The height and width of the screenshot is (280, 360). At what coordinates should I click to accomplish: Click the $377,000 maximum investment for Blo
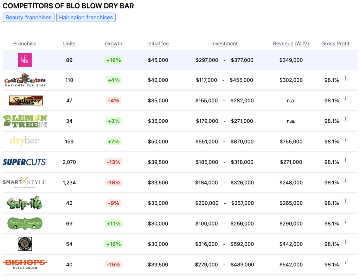click(242, 60)
